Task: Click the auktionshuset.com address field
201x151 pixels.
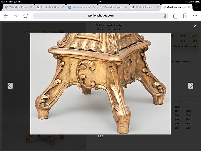Action: 100,16
